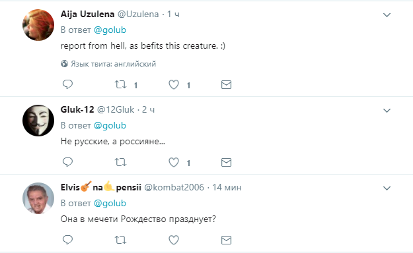
Task: Open the more-options chevron on Aija Uzulena's tweet
Action: coord(387,15)
